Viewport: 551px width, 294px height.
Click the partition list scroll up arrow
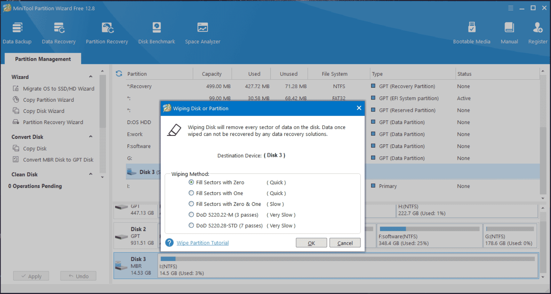pyautogui.click(x=543, y=71)
